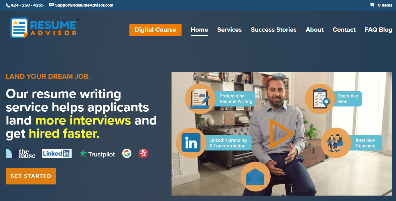Viewport: 396px width, 201px height.
Task: Go to the Home menu item
Action: pyautogui.click(x=199, y=30)
